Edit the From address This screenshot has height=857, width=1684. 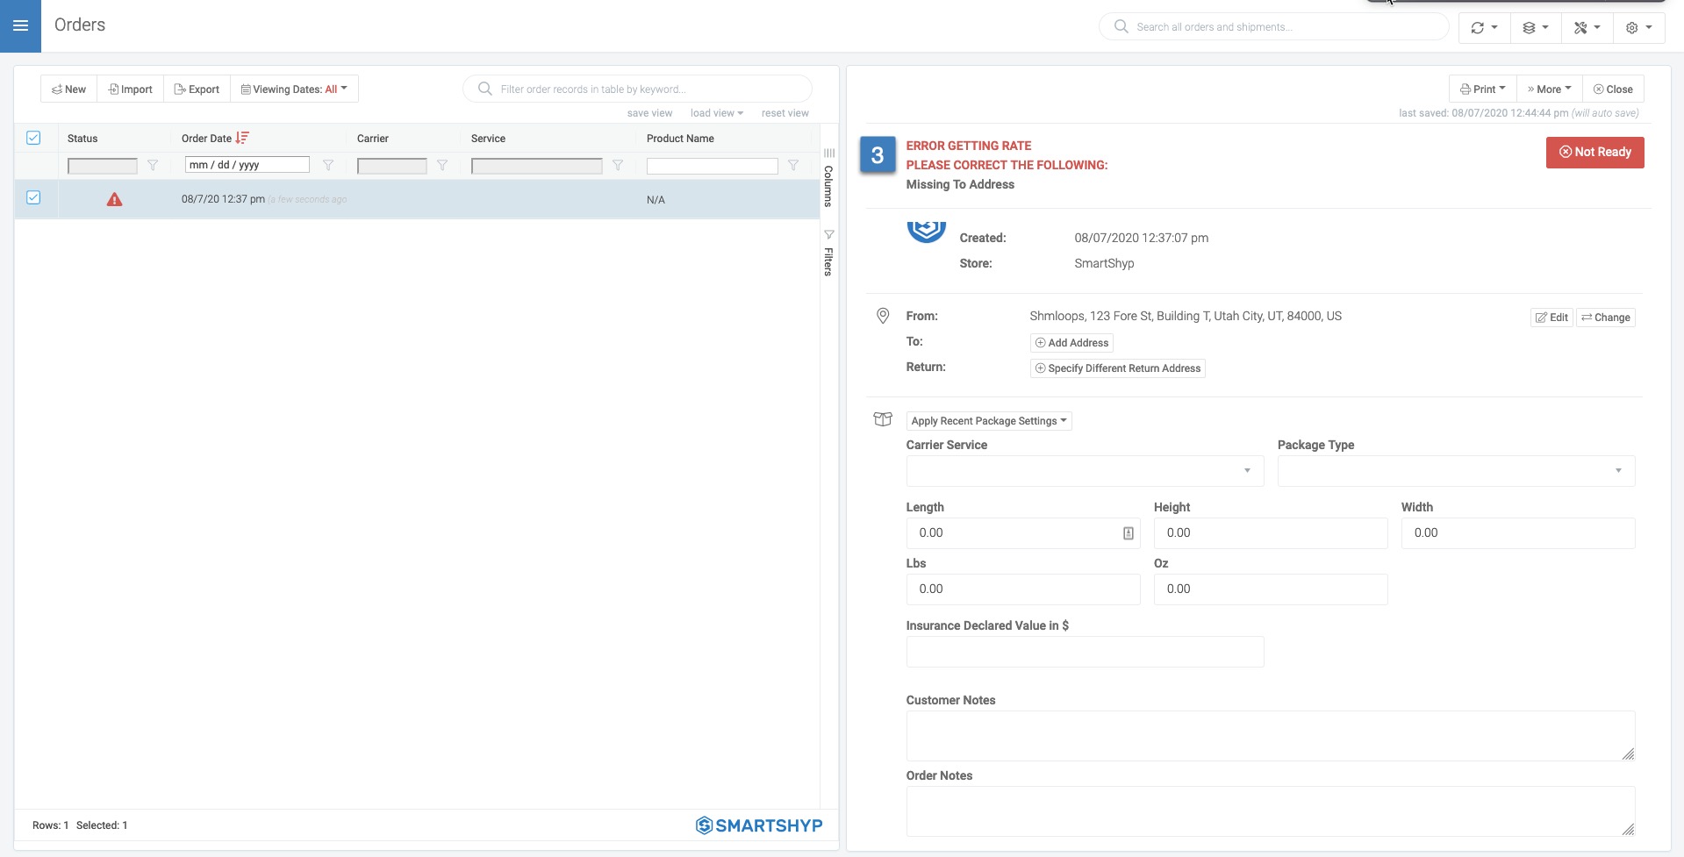click(1551, 318)
